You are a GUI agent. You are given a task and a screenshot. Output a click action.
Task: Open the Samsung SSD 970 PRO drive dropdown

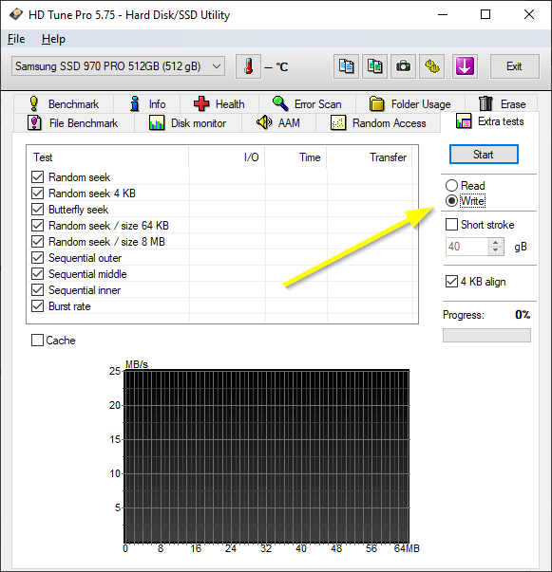(x=118, y=66)
